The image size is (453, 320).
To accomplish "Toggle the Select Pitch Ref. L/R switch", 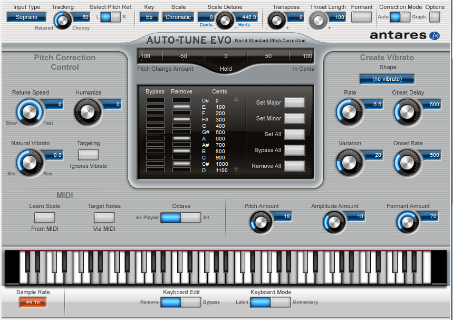I will (x=111, y=17).
